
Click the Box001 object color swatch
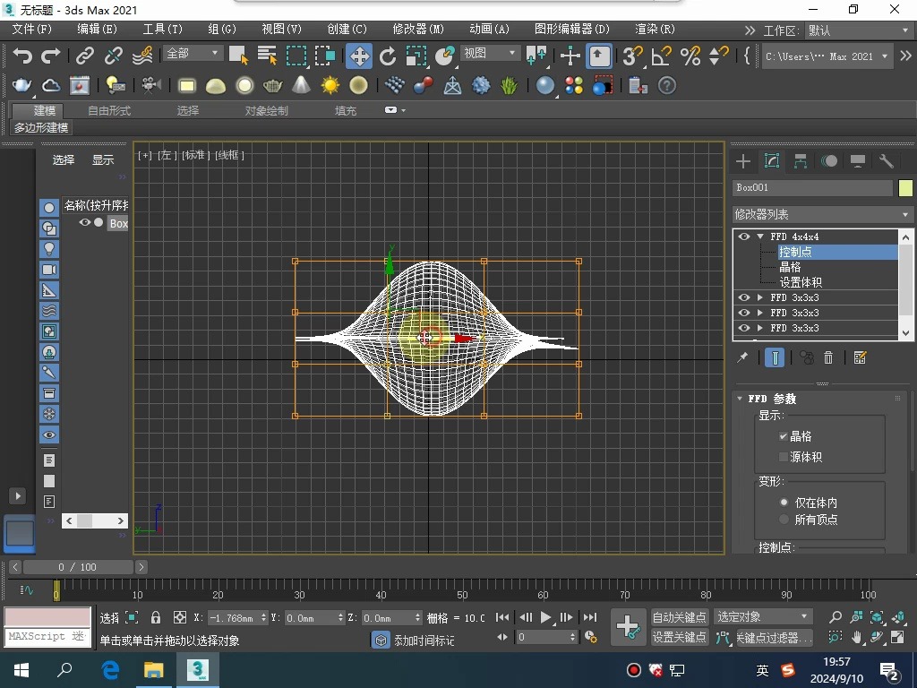(x=904, y=187)
